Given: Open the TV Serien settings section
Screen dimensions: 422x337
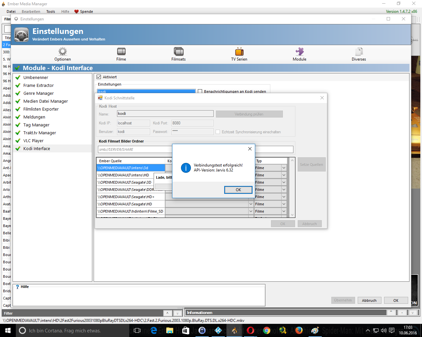Looking at the screenshot, I should coord(239,54).
